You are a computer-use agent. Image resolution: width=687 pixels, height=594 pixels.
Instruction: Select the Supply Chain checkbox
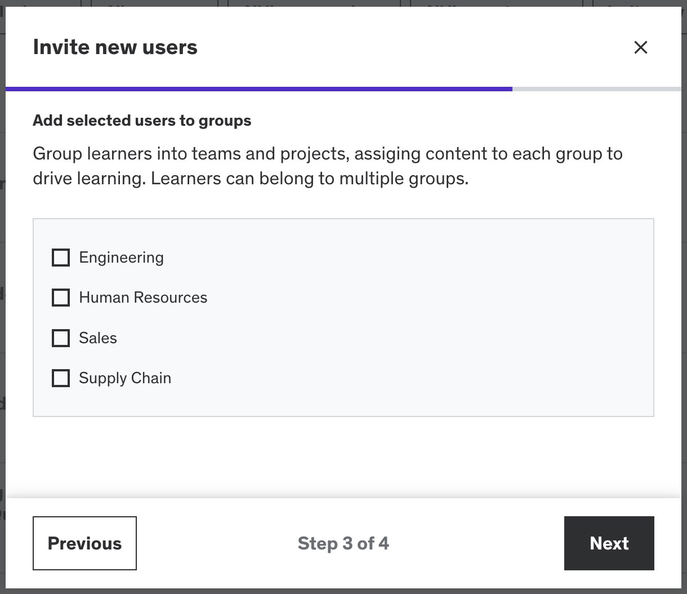(x=61, y=378)
